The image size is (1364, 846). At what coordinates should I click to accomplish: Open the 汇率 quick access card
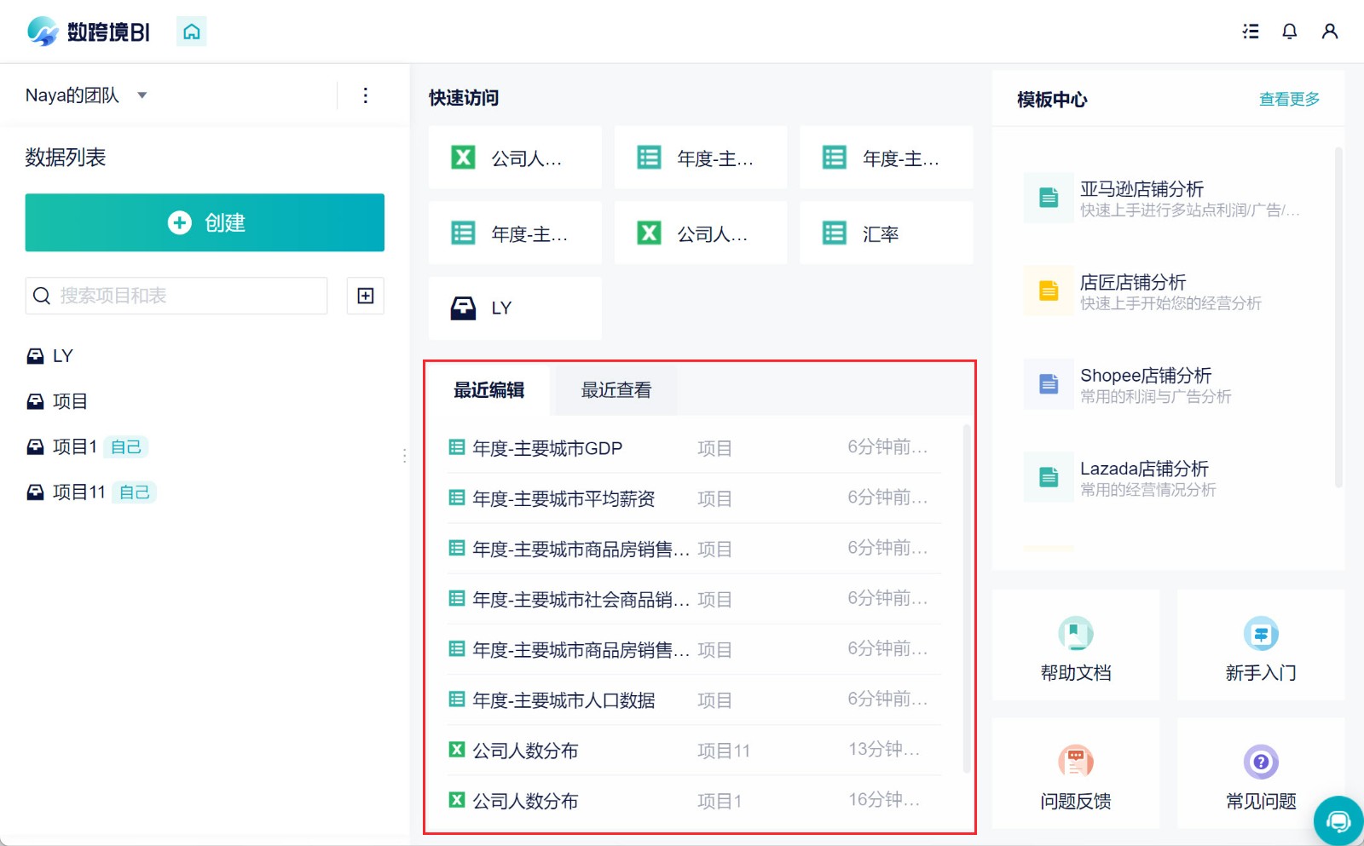(x=886, y=233)
